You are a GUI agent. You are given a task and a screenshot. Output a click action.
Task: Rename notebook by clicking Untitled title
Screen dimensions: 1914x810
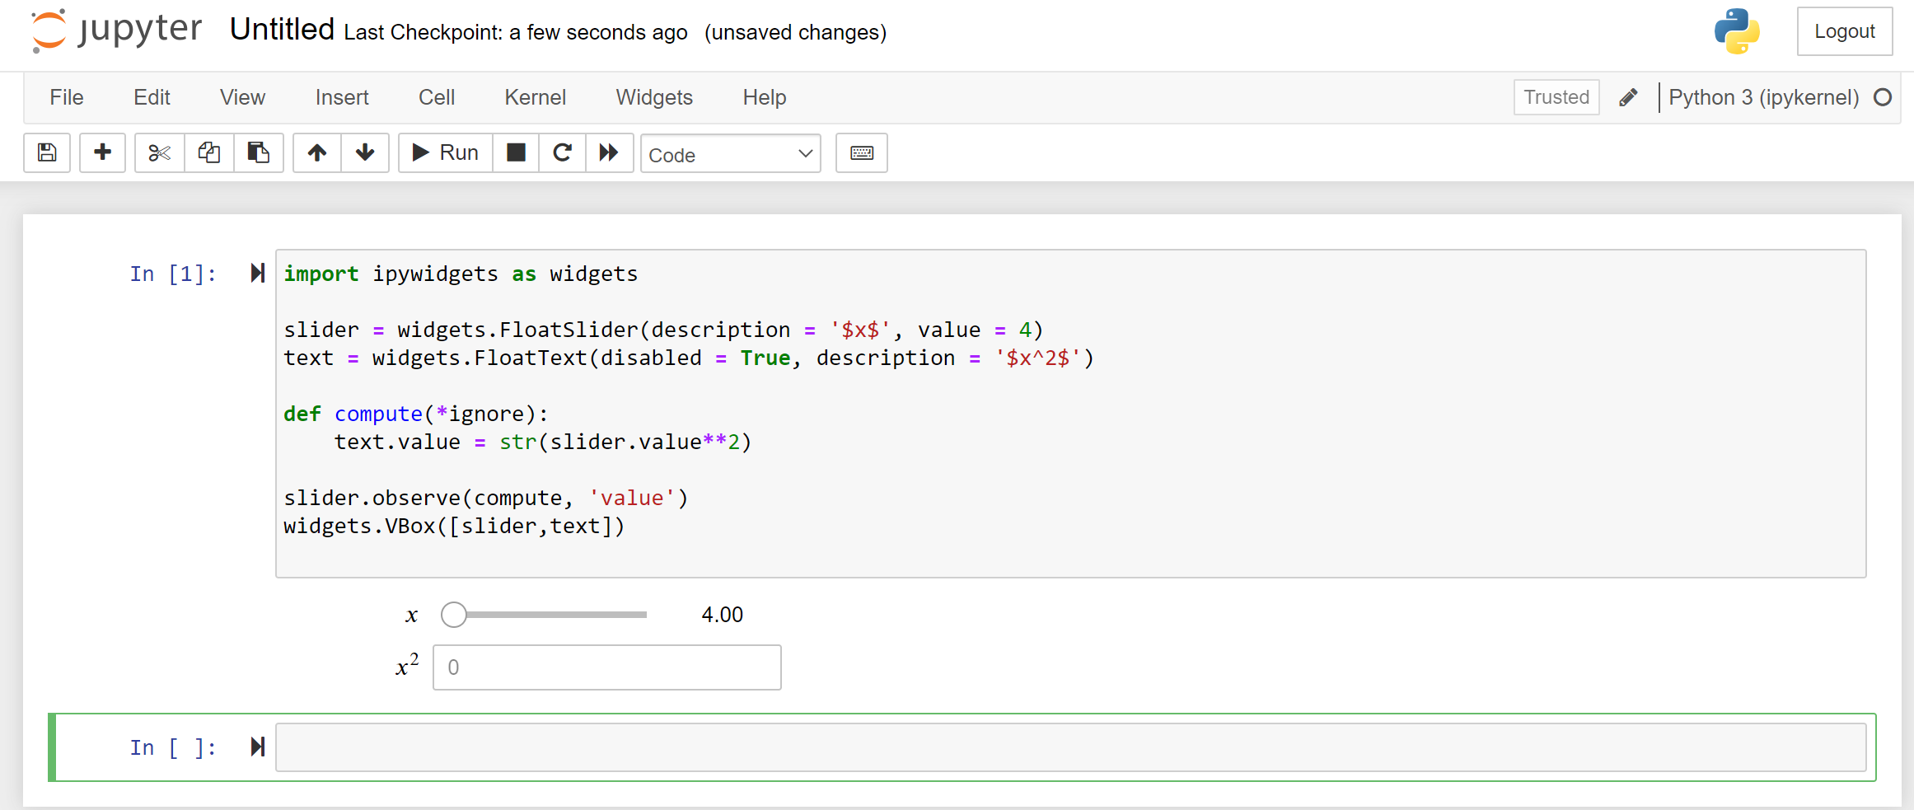point(282,29)
